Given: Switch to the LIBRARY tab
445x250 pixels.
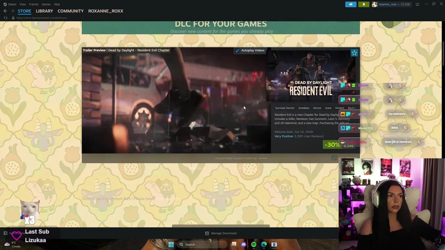Looking at the screenshot, I should tap(44, 11).
